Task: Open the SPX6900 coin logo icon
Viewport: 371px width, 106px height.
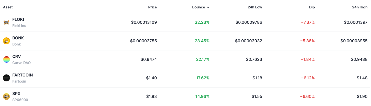Action: [x=6, y=97]
